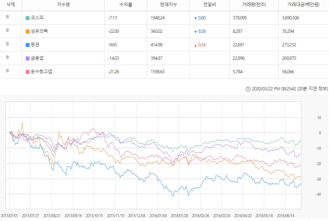The height and width of the screenshot is (221, 329).
Task: Click the orange 섬유의복 color swatch
Action: click(x=28, y=32)
